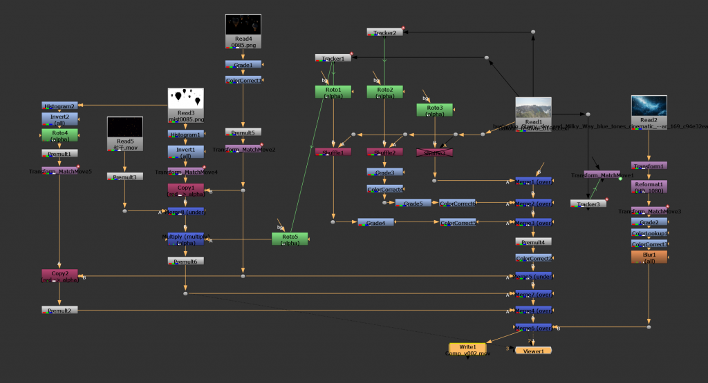Select the Read3 mist matte node
This screenshot has width=708, height=383.
tap(185, 102)
